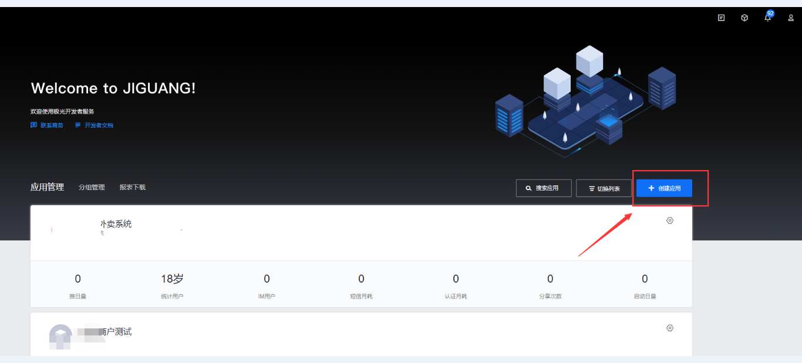
Task: Switch to the 报表下载 tab
Action: (133, 187)
